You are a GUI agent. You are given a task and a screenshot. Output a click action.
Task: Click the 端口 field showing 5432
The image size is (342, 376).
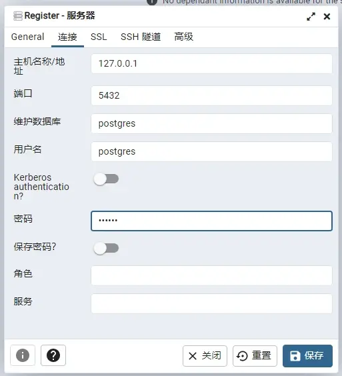tap(211, 96)
